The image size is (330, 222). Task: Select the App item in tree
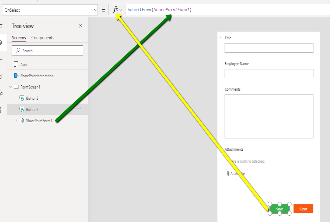[47, 65]
